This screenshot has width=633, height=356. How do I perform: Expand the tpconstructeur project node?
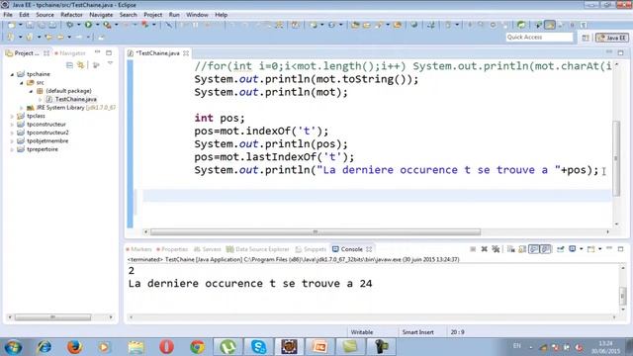click(12, 125)
